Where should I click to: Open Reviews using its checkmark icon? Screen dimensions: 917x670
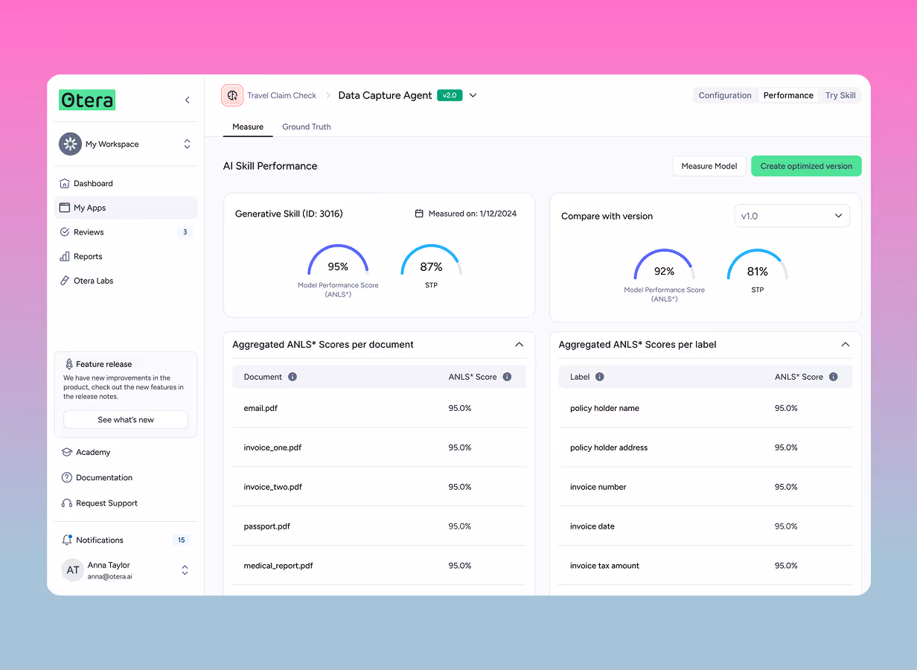click(65, 232)
